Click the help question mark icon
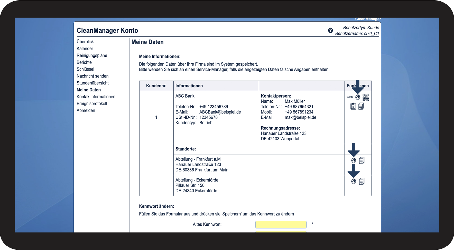Viewport: 454px width, 250px height. tap(330, 30)
